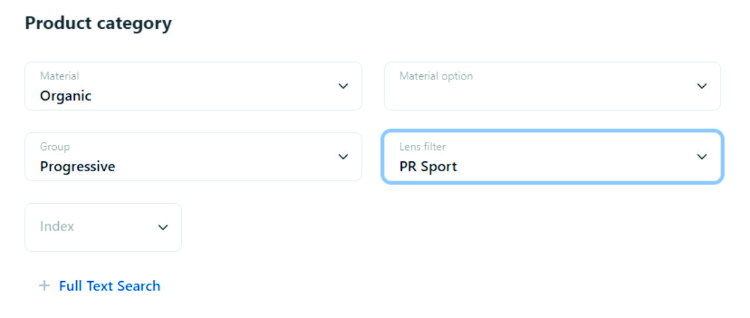
Task: Click the small Material field label
Action: pos(59,76)
